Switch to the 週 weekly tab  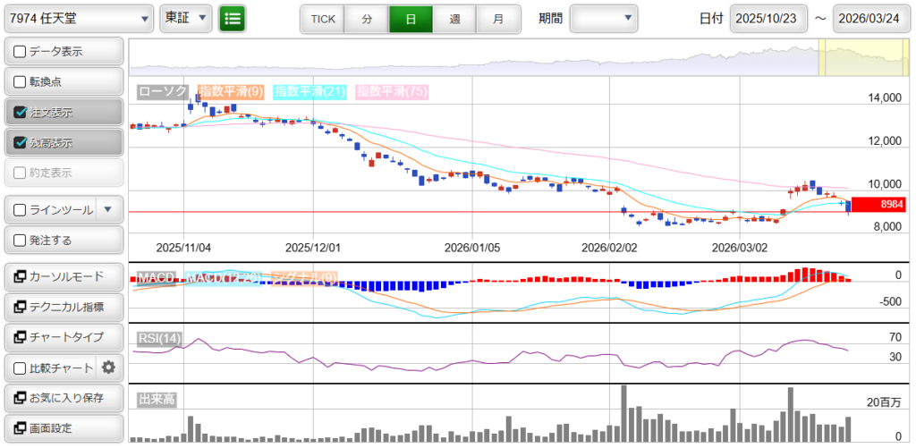[454, 19]
